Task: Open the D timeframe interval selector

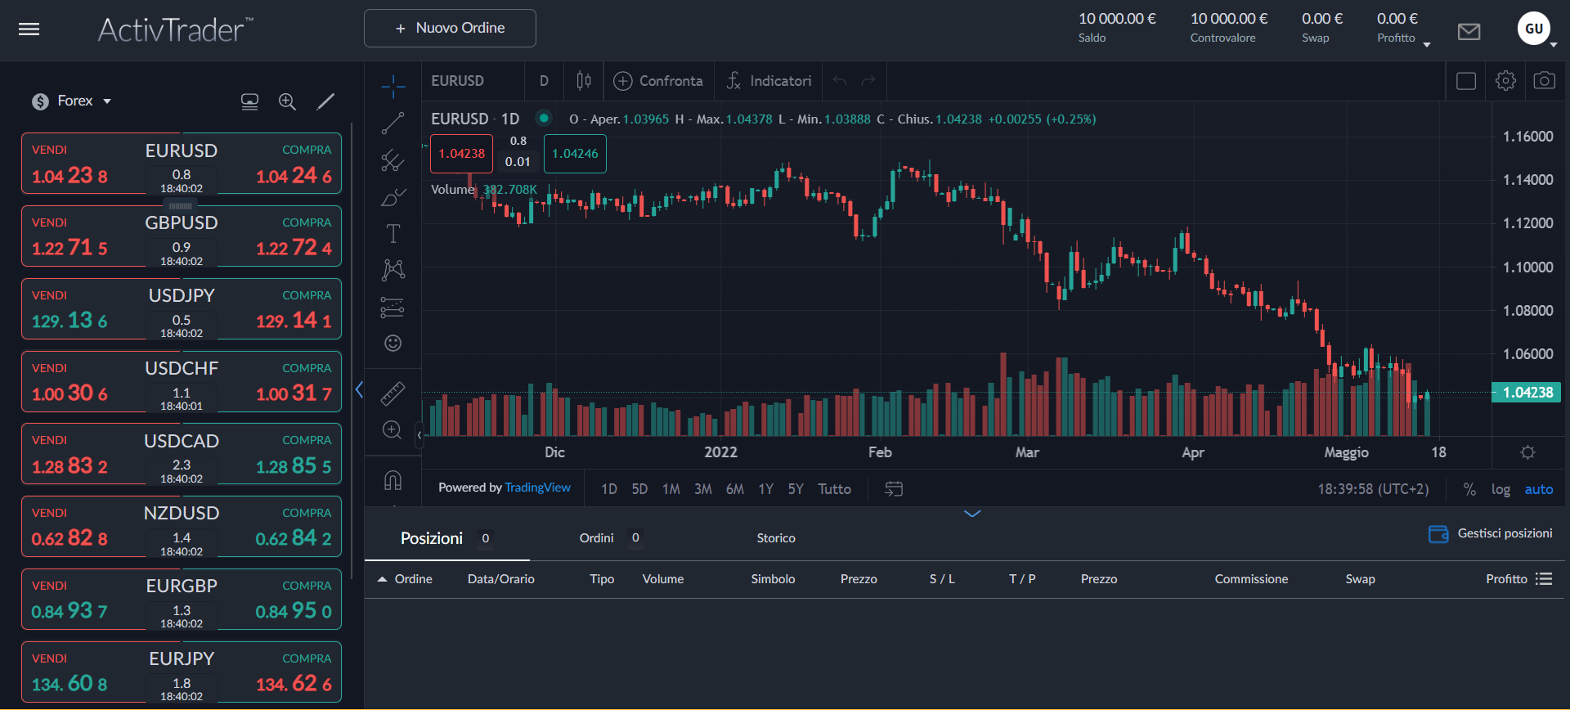Action: click(x=544, y=81)
